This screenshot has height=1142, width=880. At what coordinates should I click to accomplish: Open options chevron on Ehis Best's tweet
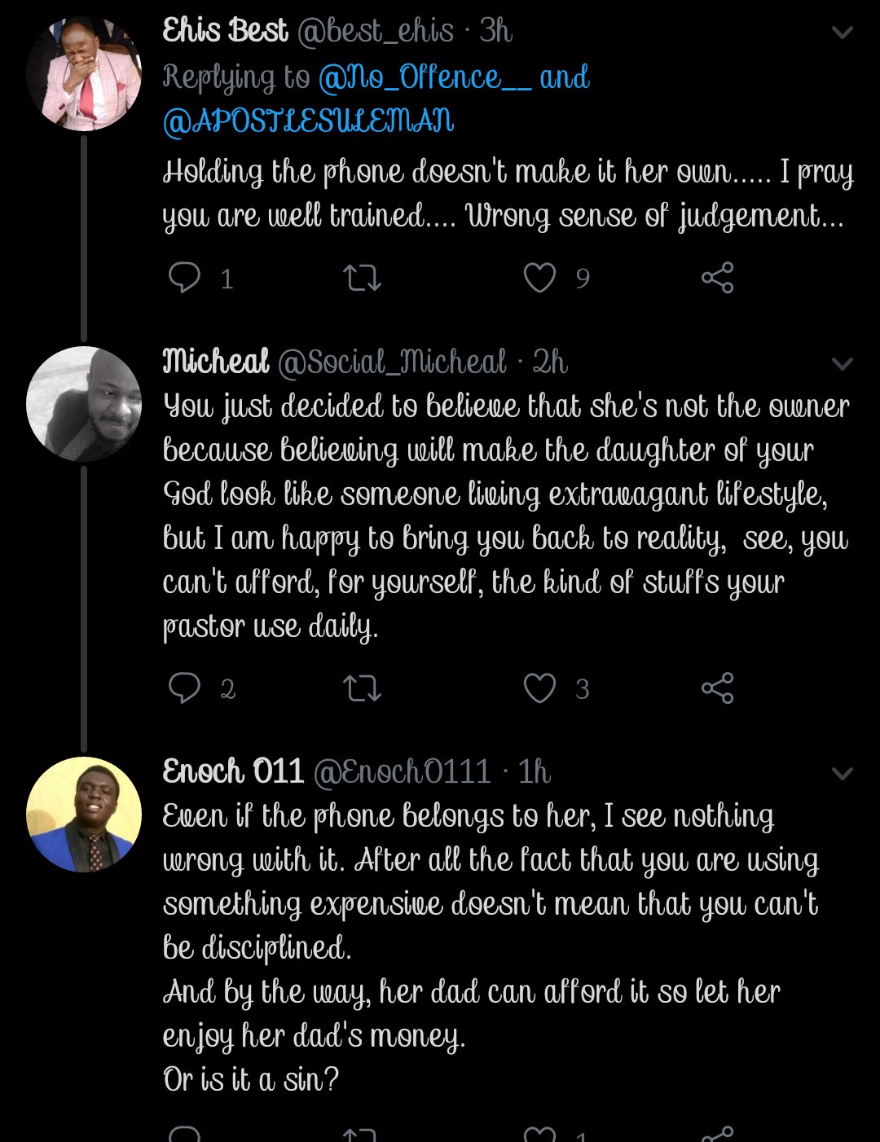click(x=842, y=33)
